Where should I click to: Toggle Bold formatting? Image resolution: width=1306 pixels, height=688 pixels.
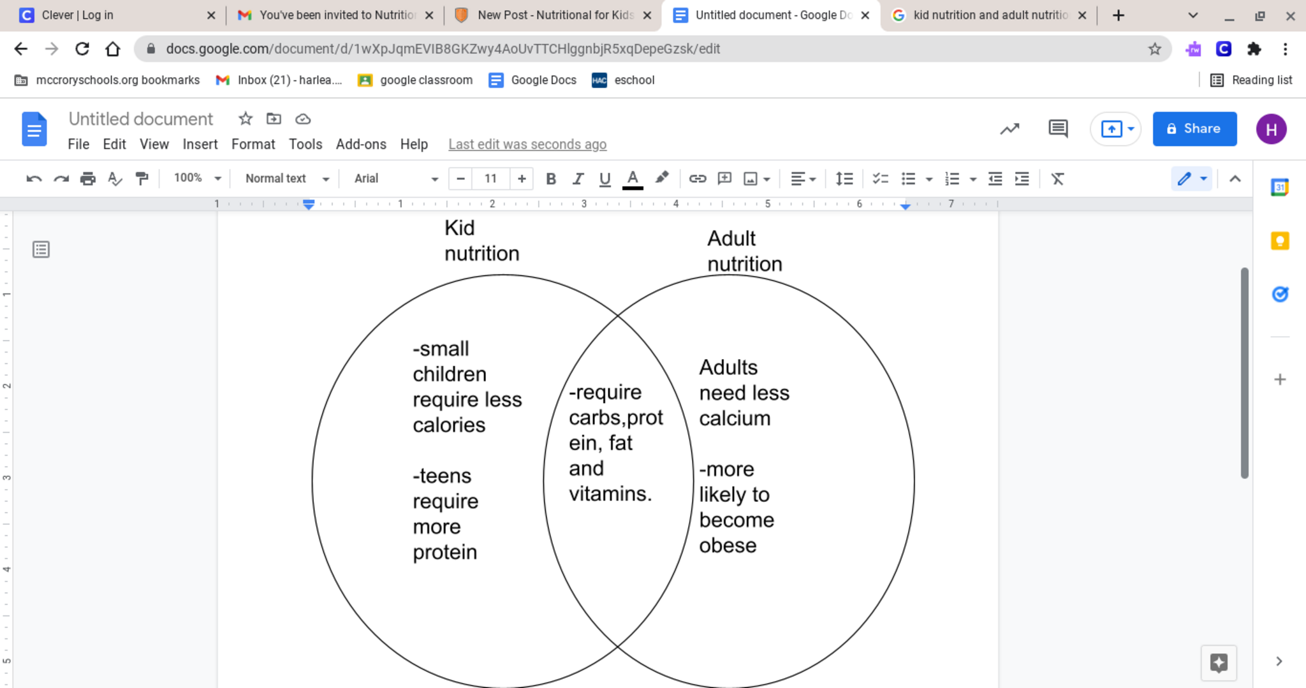pyautogui.click(x=551, y=179)
